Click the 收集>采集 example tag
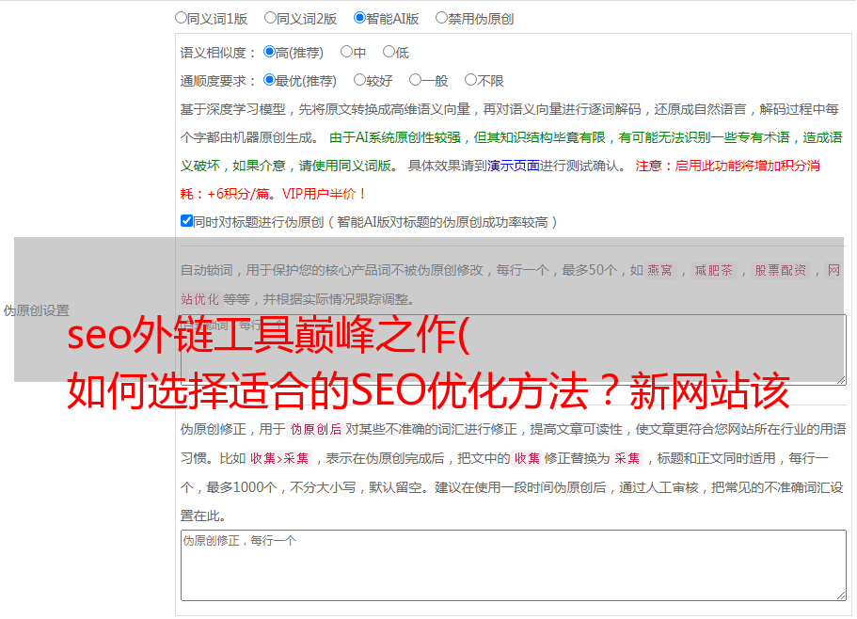This screenshot has height=619, width=857. [279, 458]
